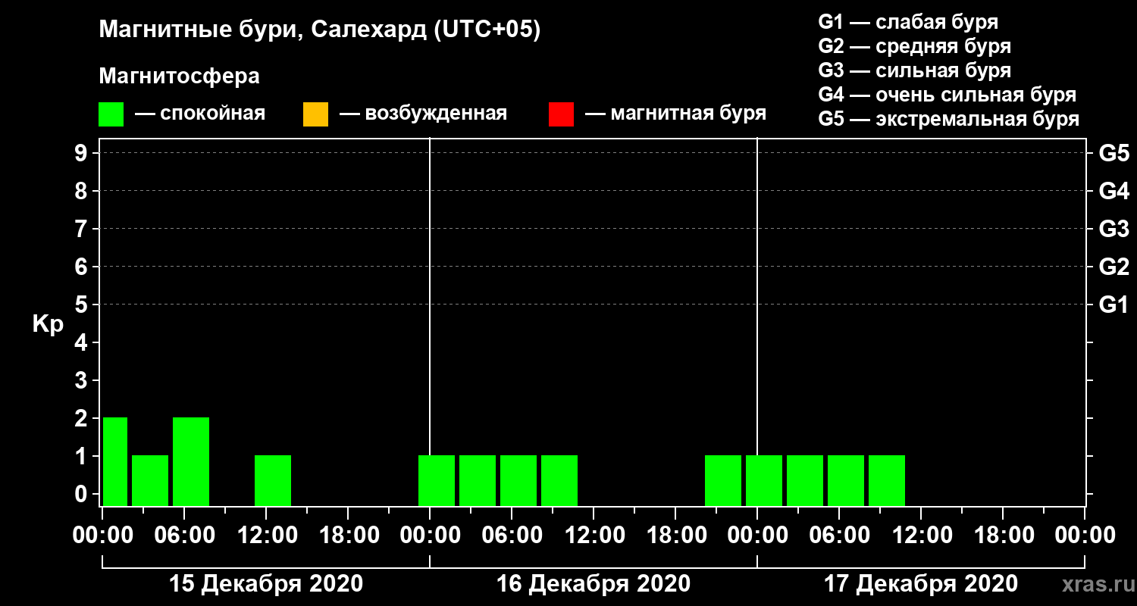Viewport: 1137px width, 606px height.
Task: Click the Kp 2 bar starting 00:00 December 15
Action: click(114, 461)
